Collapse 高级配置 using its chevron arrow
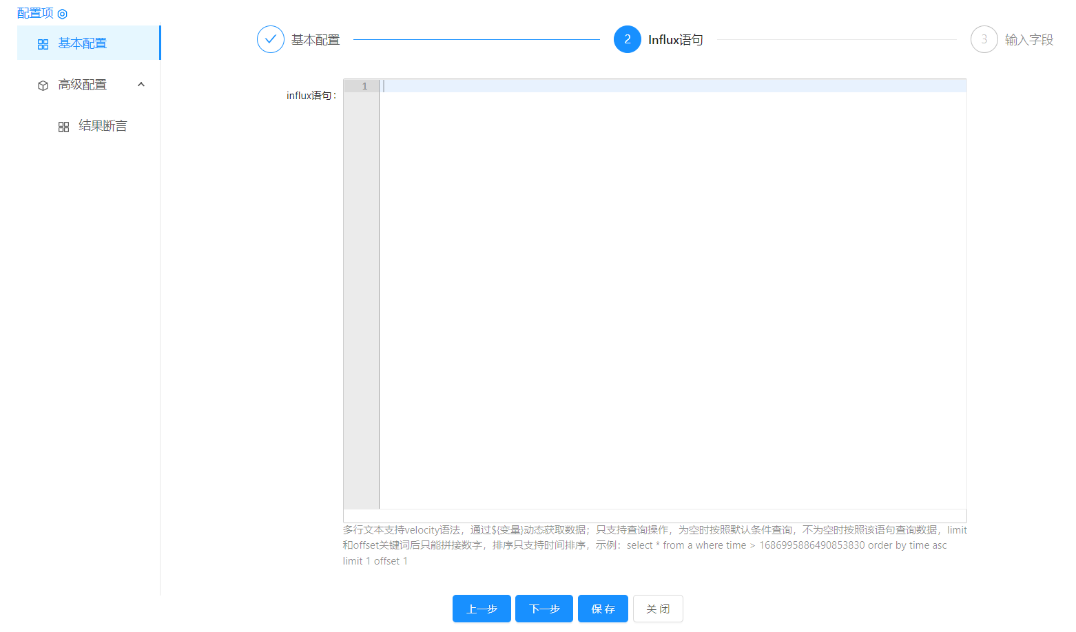The width and height of the screenshot is (1076, 632). coord(141,85)
